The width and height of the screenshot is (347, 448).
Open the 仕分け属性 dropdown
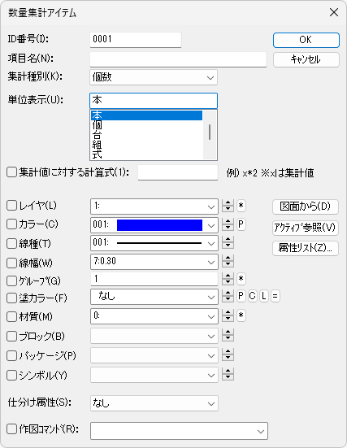pyautogui.click(x=154, y=403)
